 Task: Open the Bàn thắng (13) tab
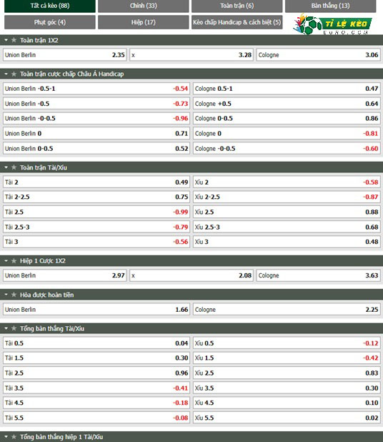[330, 6]
